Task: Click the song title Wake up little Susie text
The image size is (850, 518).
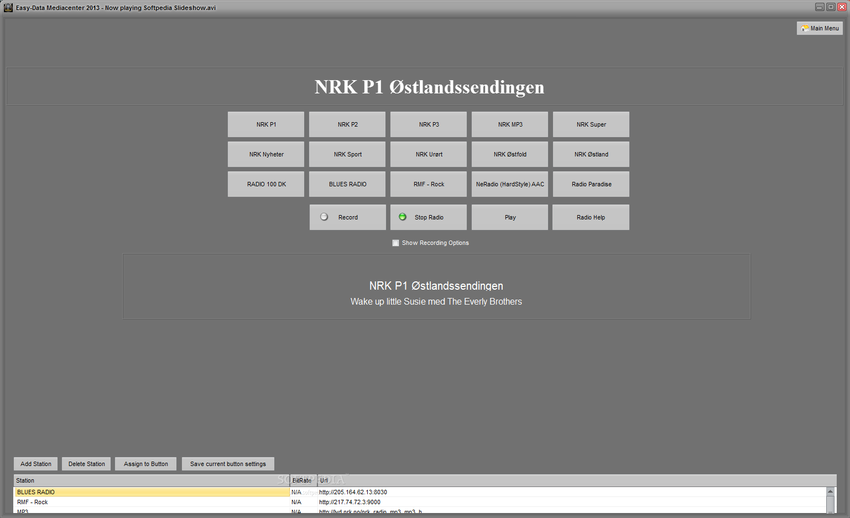Action: point(436,301)
